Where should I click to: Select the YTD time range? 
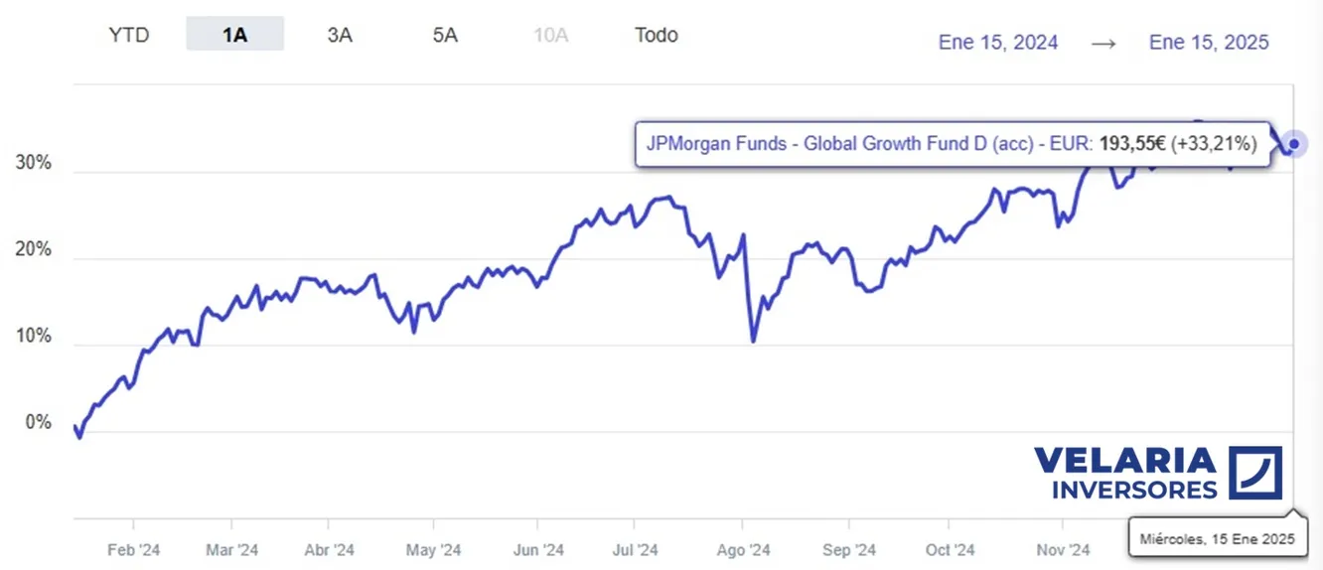tap(128, 36)
